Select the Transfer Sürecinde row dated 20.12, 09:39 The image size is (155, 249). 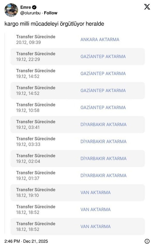(36, 39)
